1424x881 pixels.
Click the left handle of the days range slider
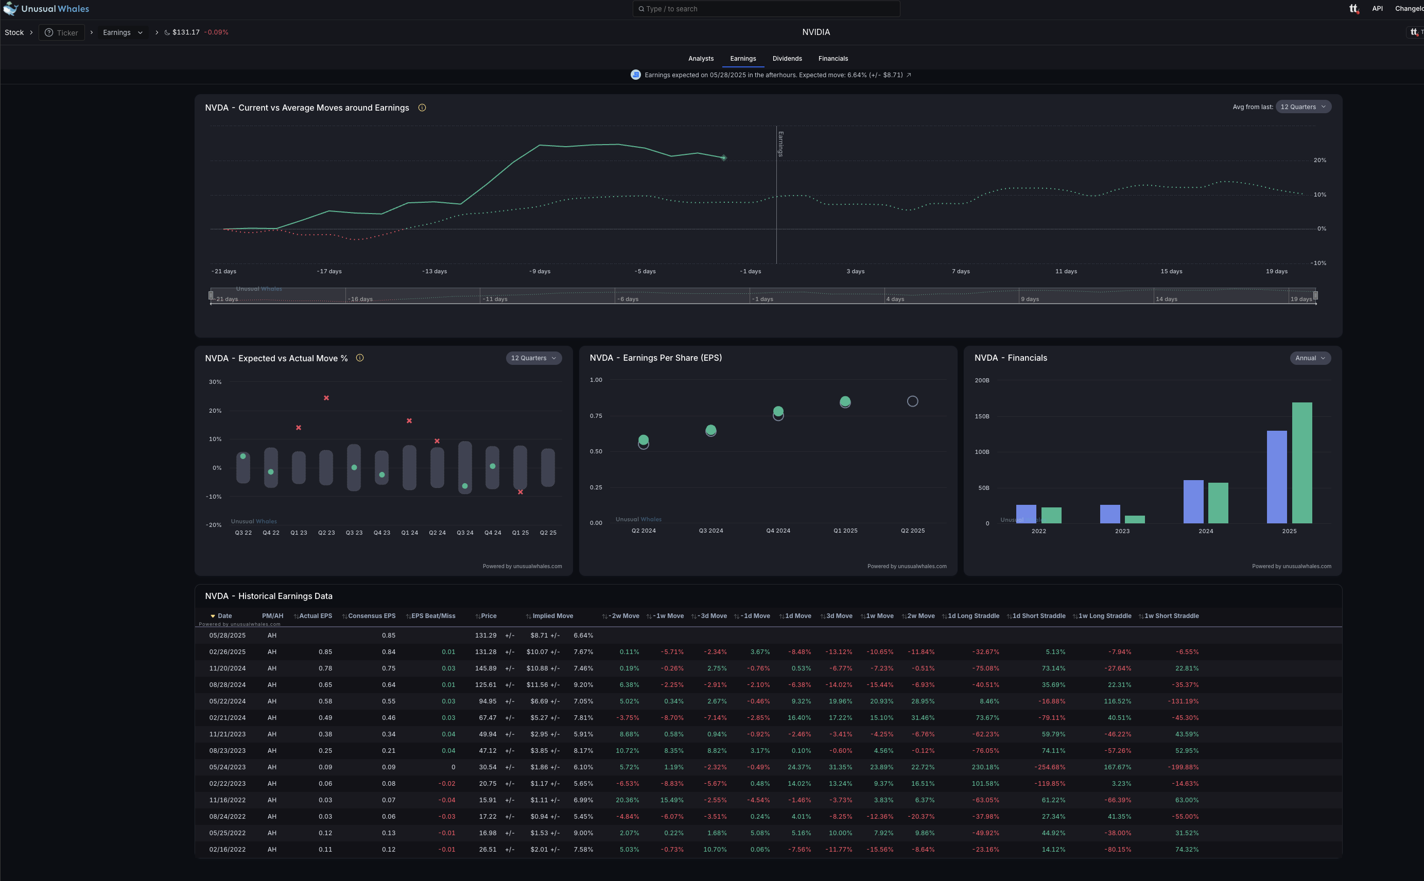tap(211, 295)
